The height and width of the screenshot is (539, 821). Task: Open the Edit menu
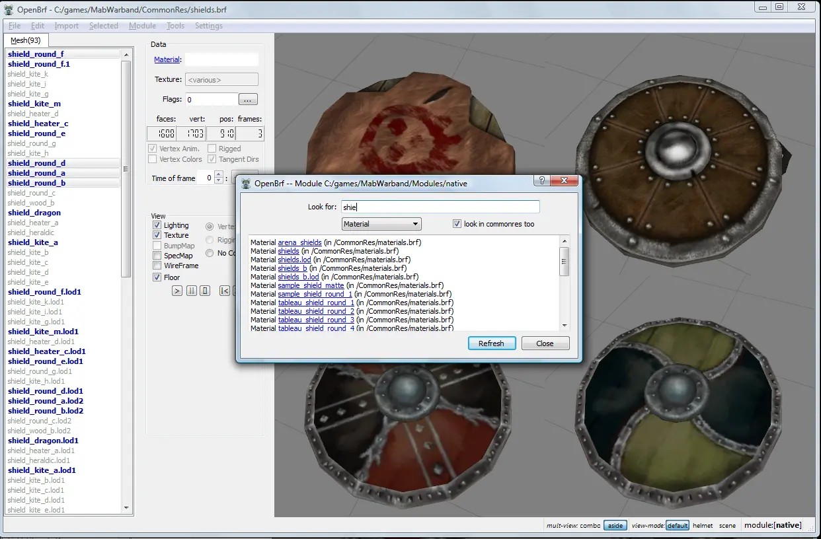coord(38,26)
